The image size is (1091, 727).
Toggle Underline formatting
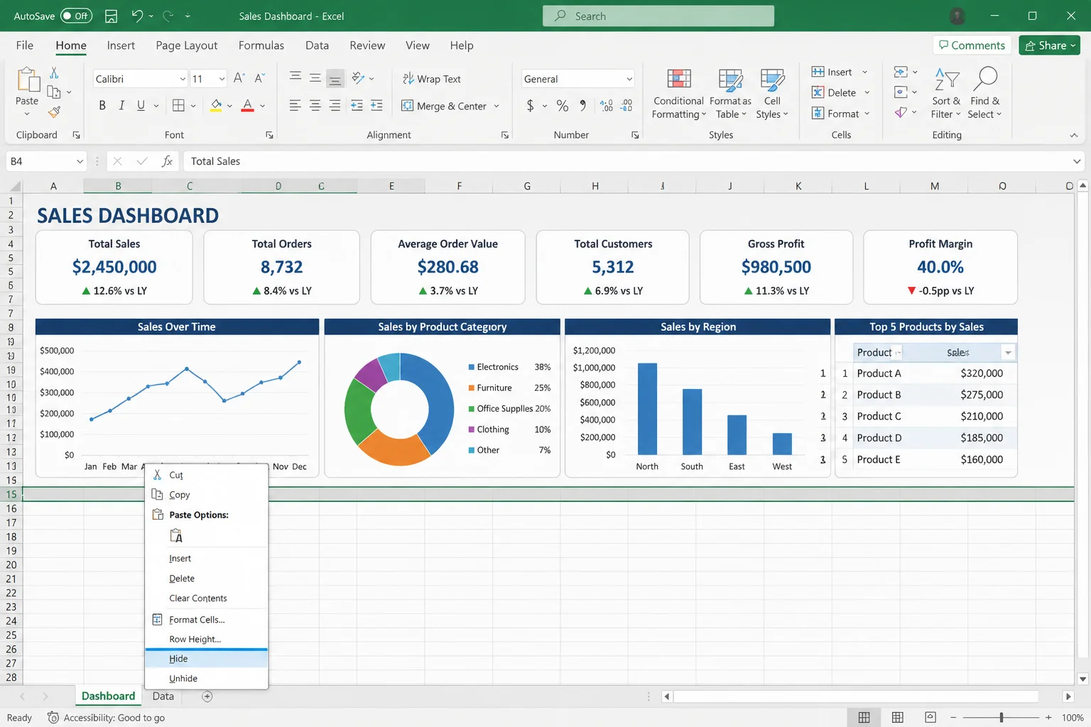click(x=141, y=106)
